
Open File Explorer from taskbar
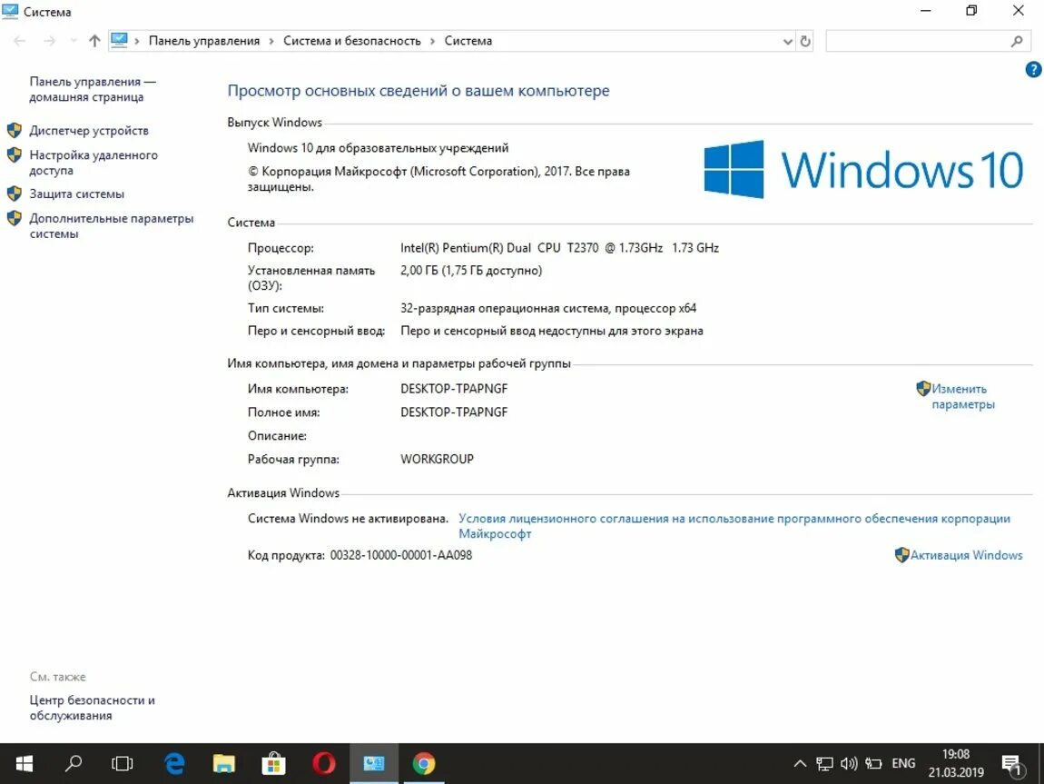pos(223,764)
